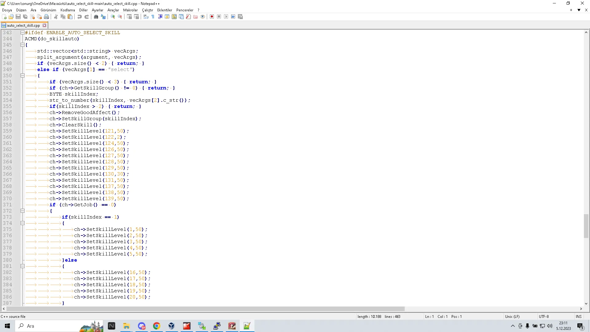This screenshot has width=590, height=332.
Task: Run macro multiple times icon
Action: (x=233, y=17)
